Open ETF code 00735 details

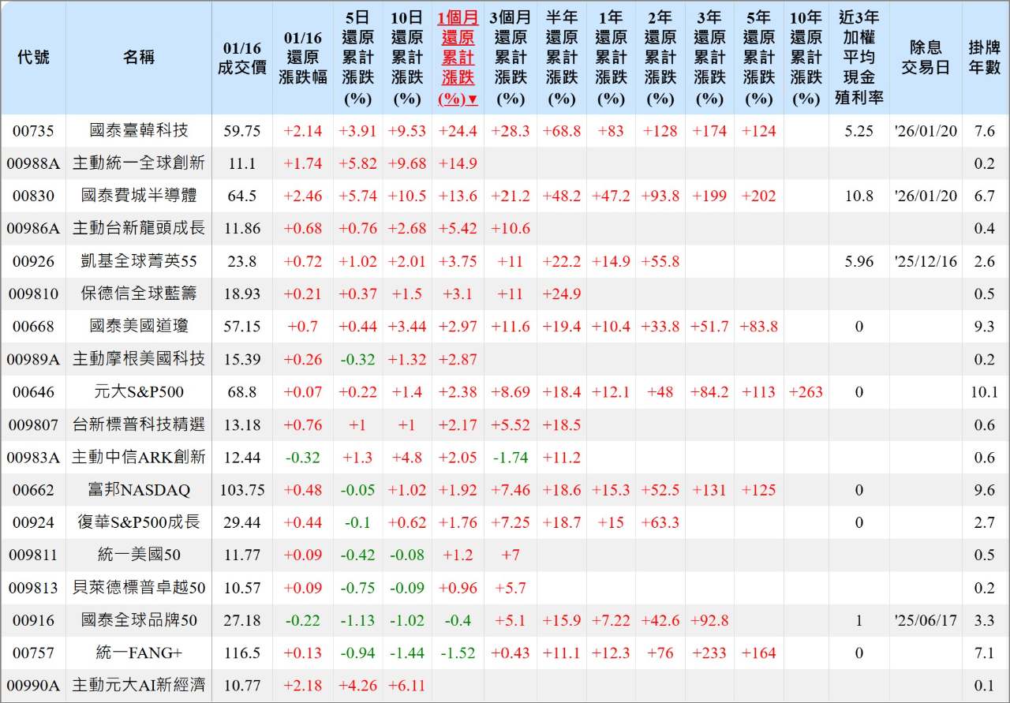coord(33,131)
